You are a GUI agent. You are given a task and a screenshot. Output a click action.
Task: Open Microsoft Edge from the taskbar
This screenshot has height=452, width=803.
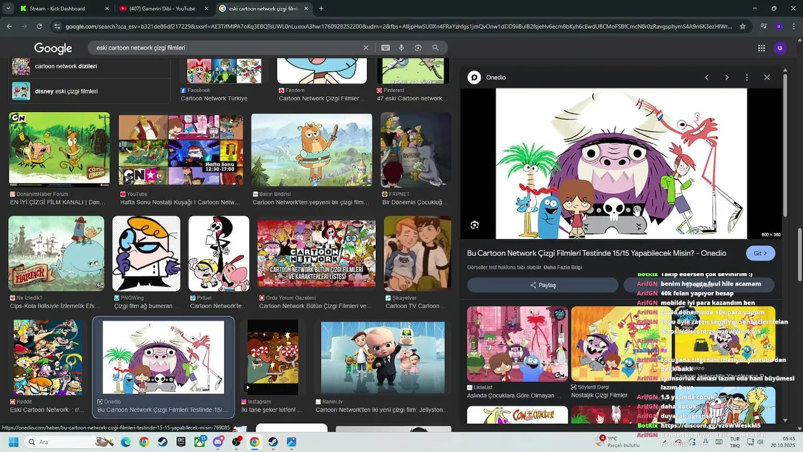tap(125, 442)
